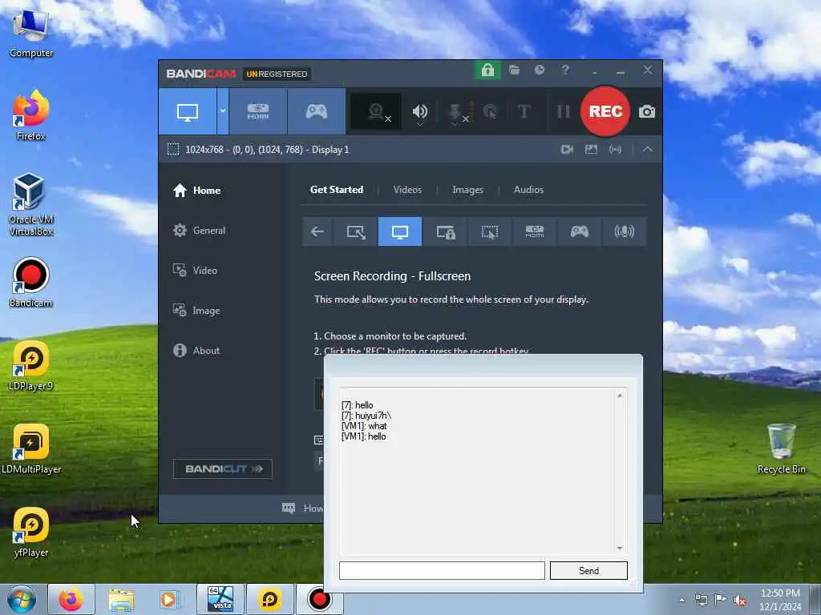The height and width of the screenshot is (615, 821).
Task: Click chat line "[VM1]: what"
Action: point(364,426)
